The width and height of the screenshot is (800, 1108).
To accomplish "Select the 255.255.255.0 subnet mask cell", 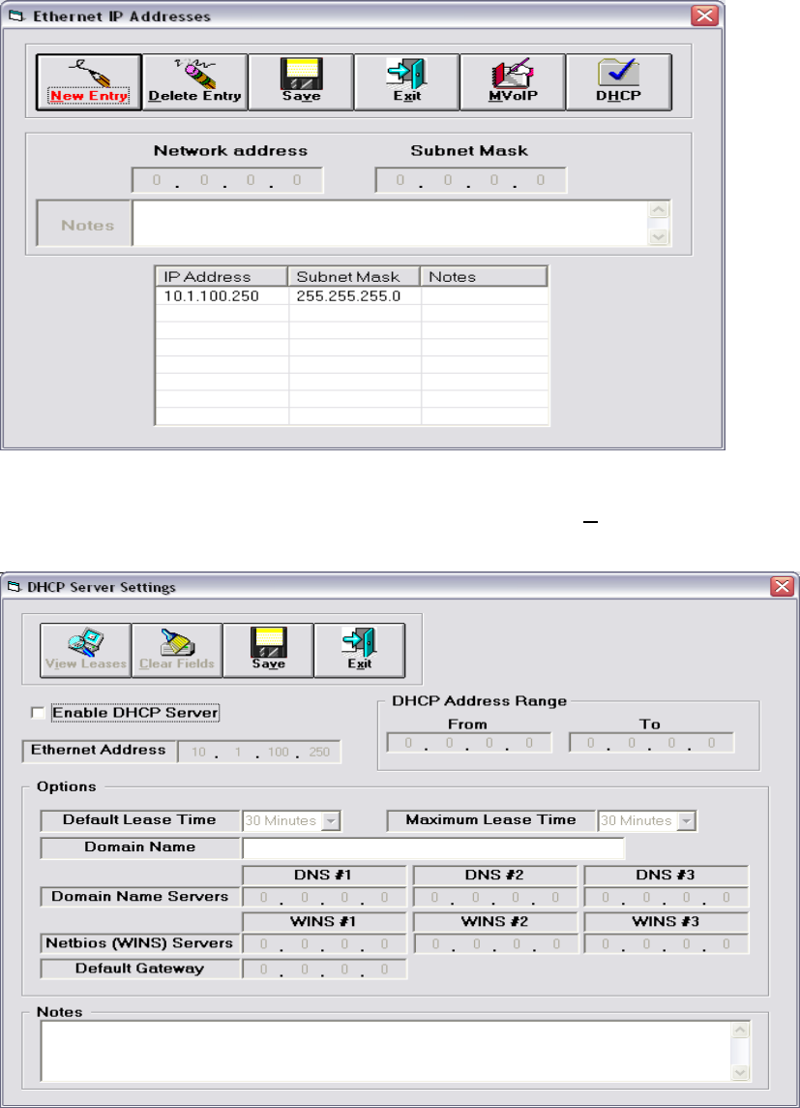I will [355, 296].
